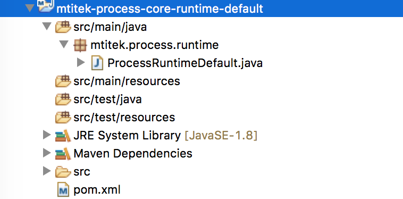The width and height of the screenshot is (403, 199).
Task: Click the pom.xml Maven file icon
Action: (x=63, y=189)
